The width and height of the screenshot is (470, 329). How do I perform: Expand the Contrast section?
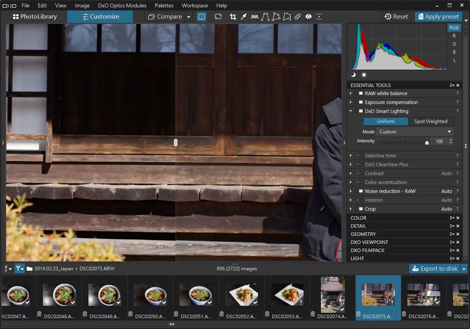pos(351,174)
